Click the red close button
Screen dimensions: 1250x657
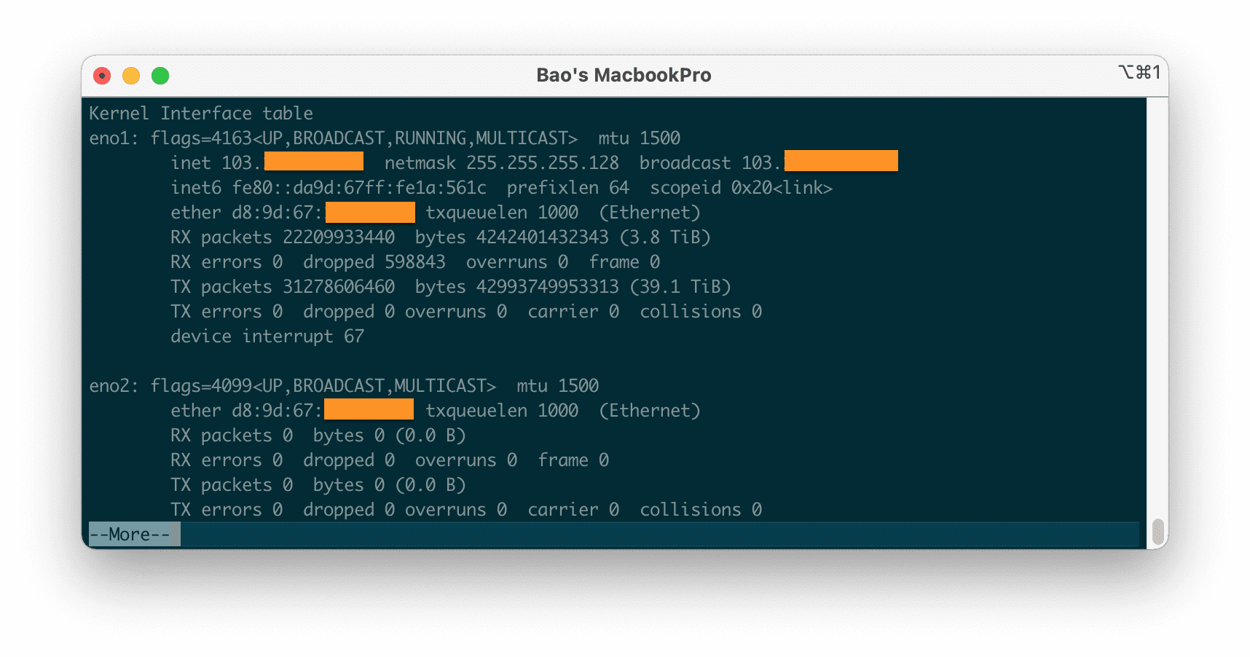pos(102,75)
